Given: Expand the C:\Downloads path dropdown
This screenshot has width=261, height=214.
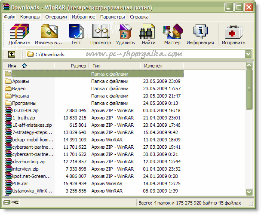Looking at the screenshot, I should point(249,54).
